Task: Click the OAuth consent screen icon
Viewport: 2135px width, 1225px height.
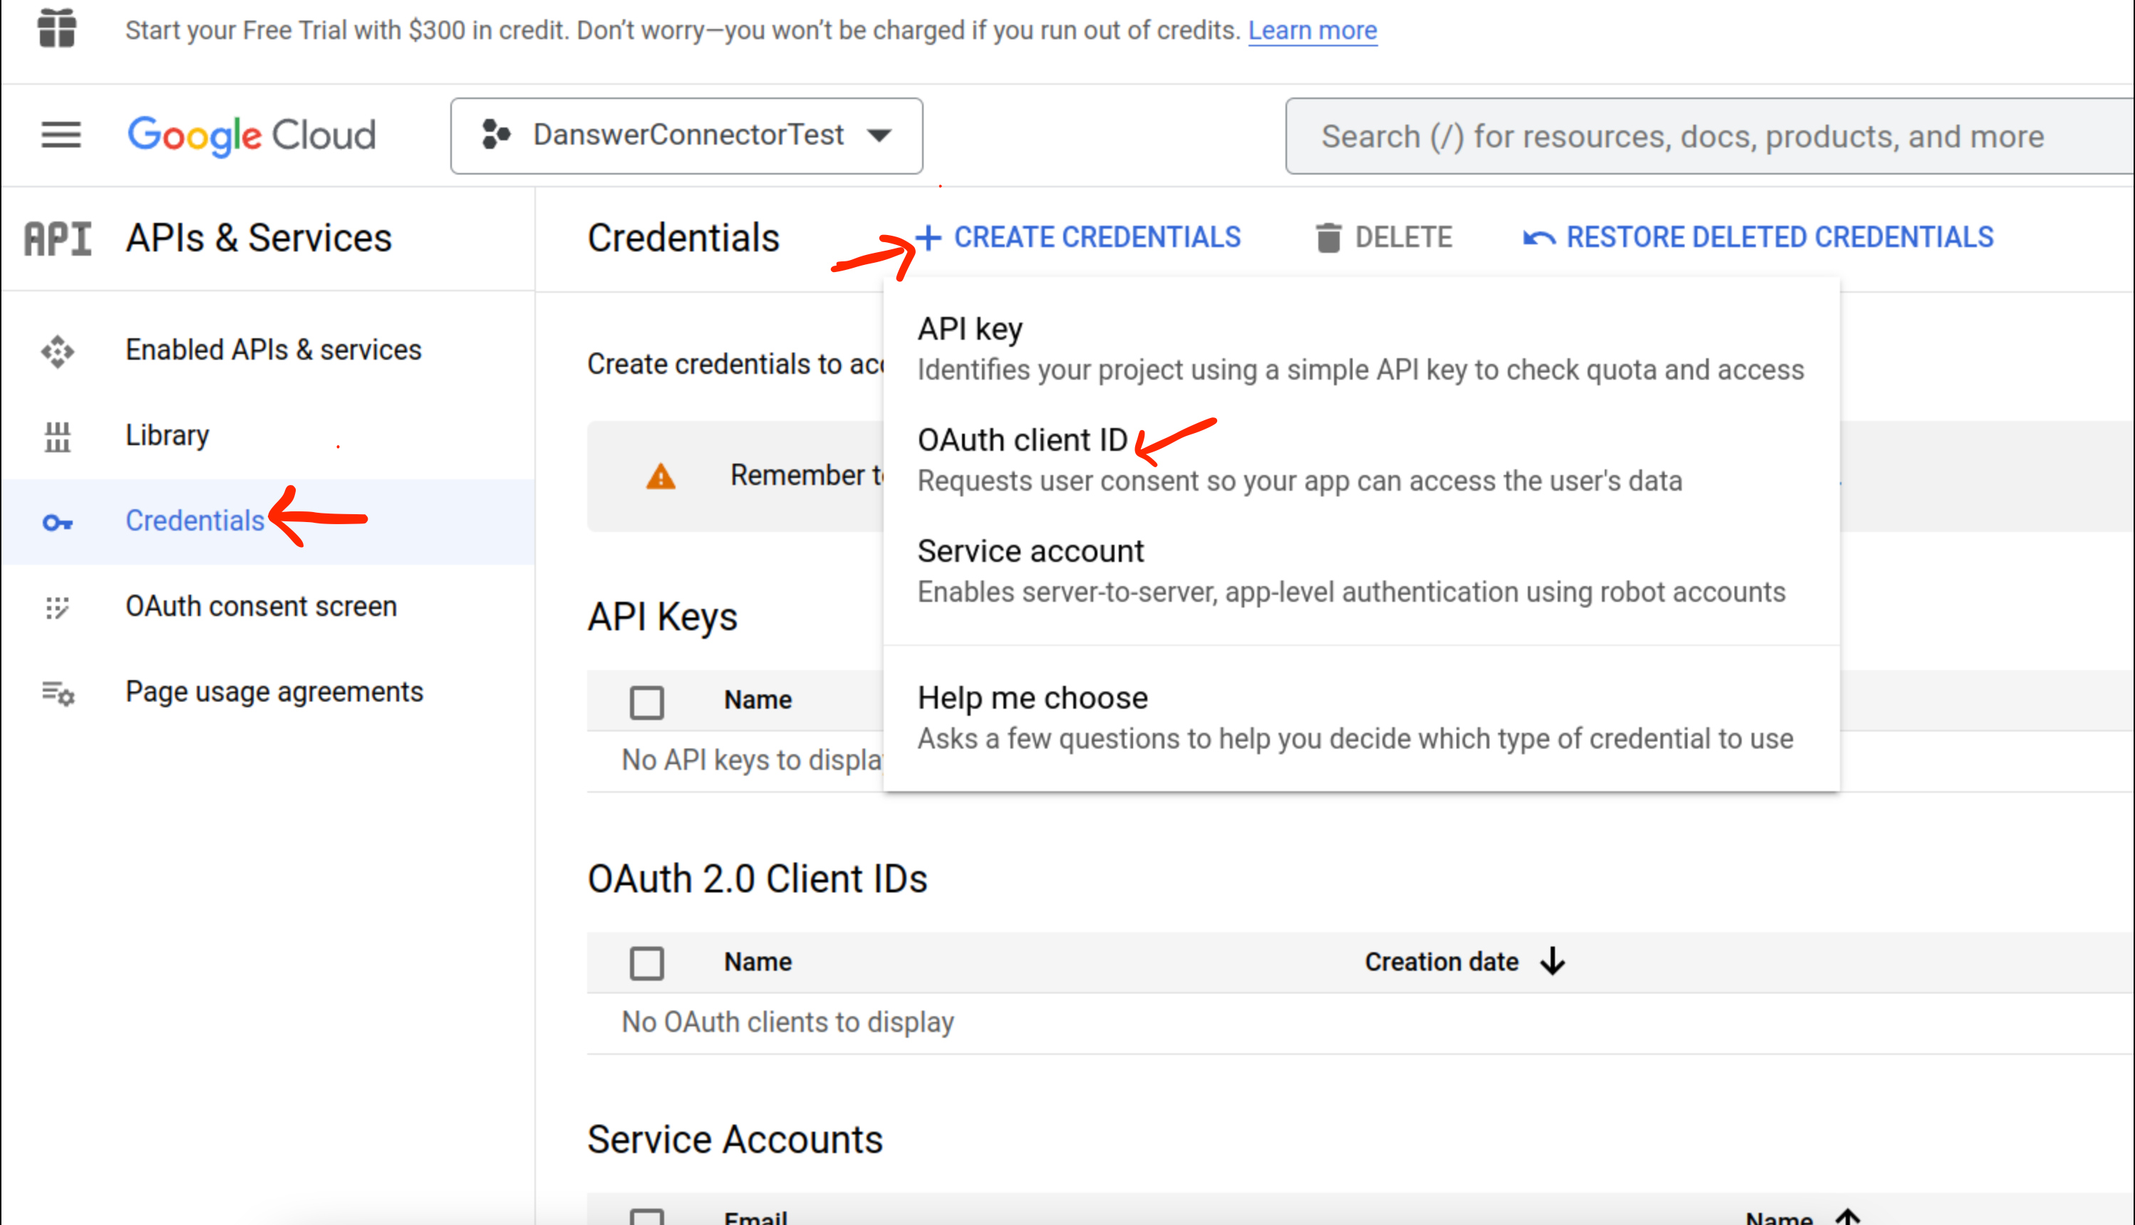Action: click(56, 608)
